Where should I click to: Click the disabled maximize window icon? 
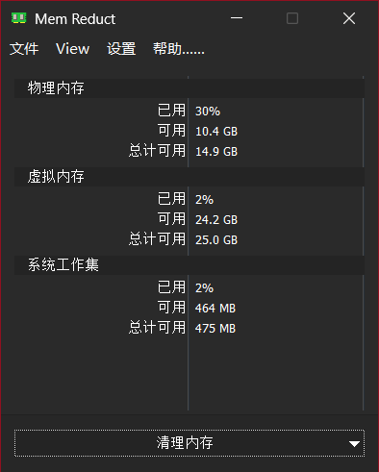292,18
